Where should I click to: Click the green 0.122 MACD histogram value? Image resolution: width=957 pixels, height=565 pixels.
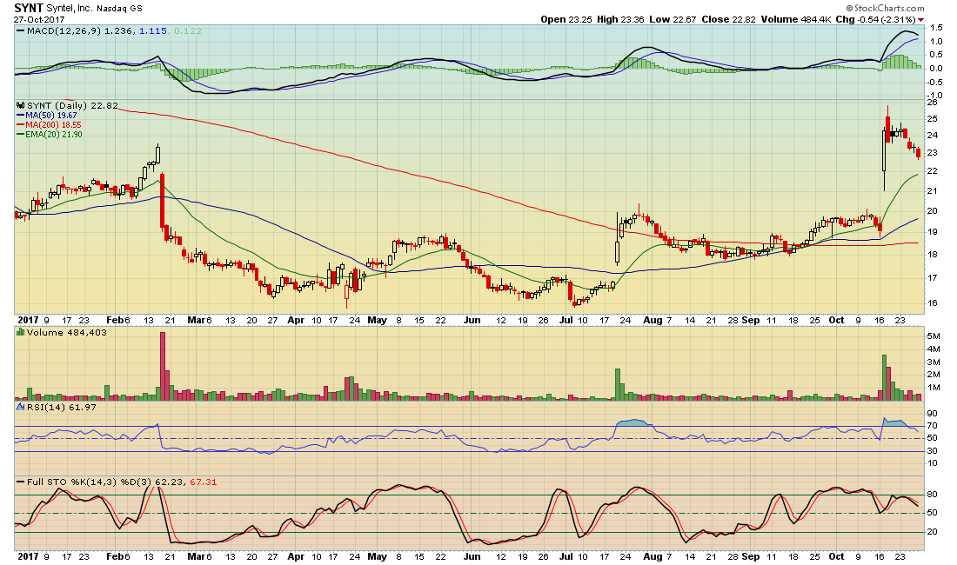[x=187, y=30]
